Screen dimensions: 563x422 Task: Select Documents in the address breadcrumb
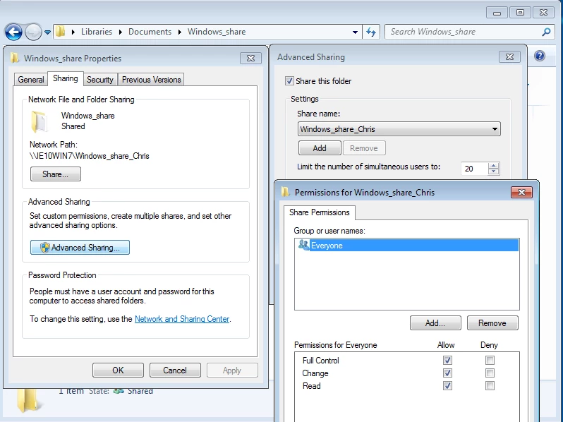[x=150, y=32]
